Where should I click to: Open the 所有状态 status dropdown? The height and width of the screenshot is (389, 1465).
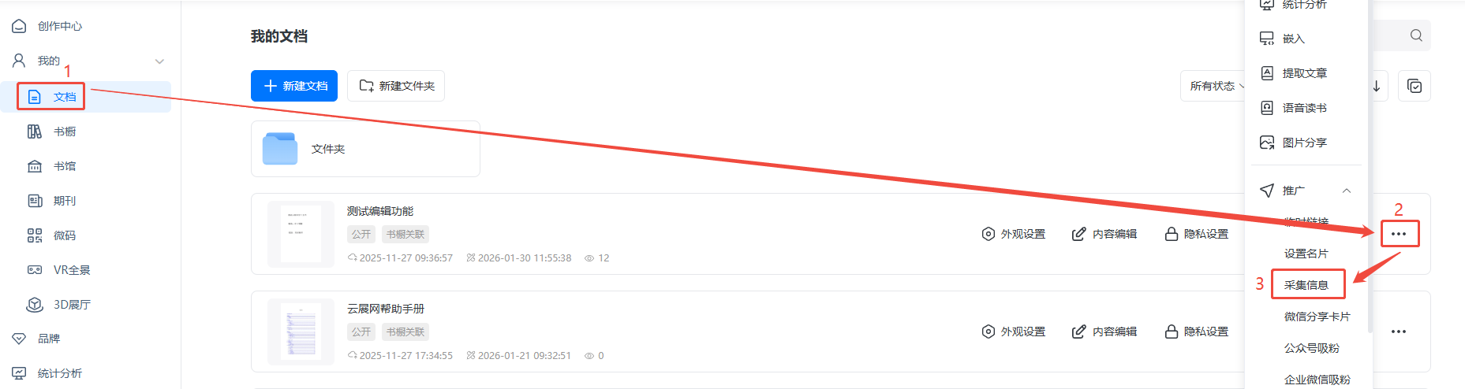coord(1215,86)
